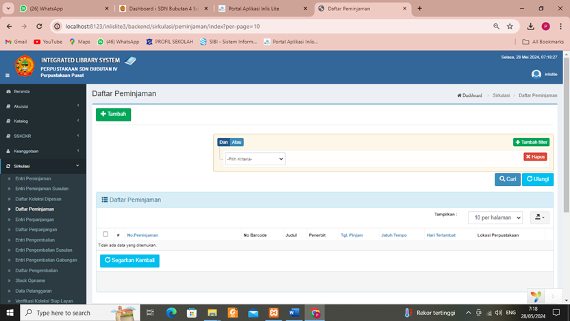The width and height of the screenshot is (570, 321).
Task: Click the Dashboard breadcrumb home link
Action: pos(469,95)
